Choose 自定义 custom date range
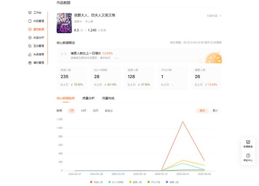This screenshot has width=259, height=186. tap(109, 110)
